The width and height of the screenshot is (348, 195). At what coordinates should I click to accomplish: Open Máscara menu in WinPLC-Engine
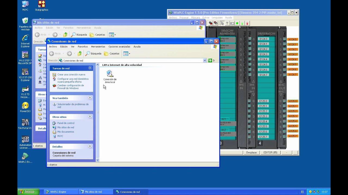pos(195,18)
